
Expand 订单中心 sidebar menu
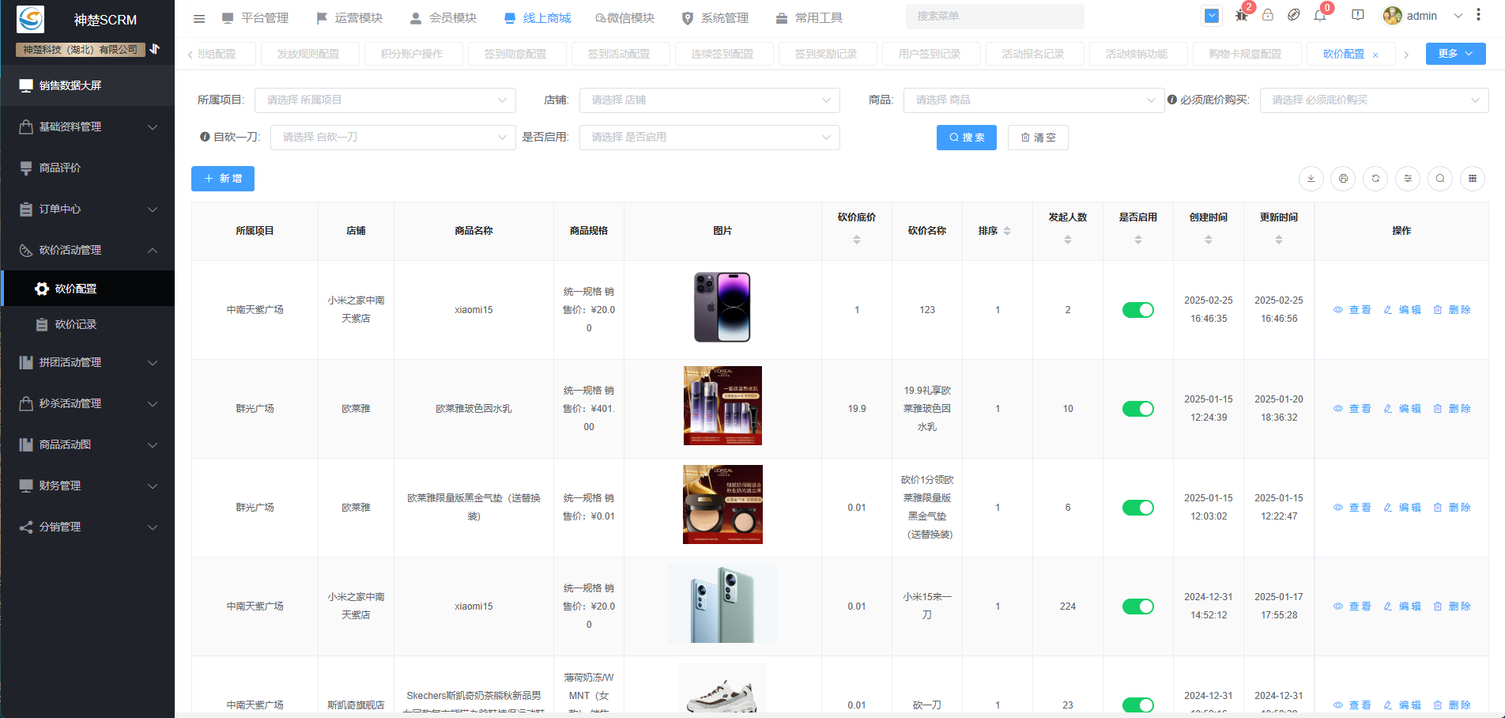click(x=88, y=209)
